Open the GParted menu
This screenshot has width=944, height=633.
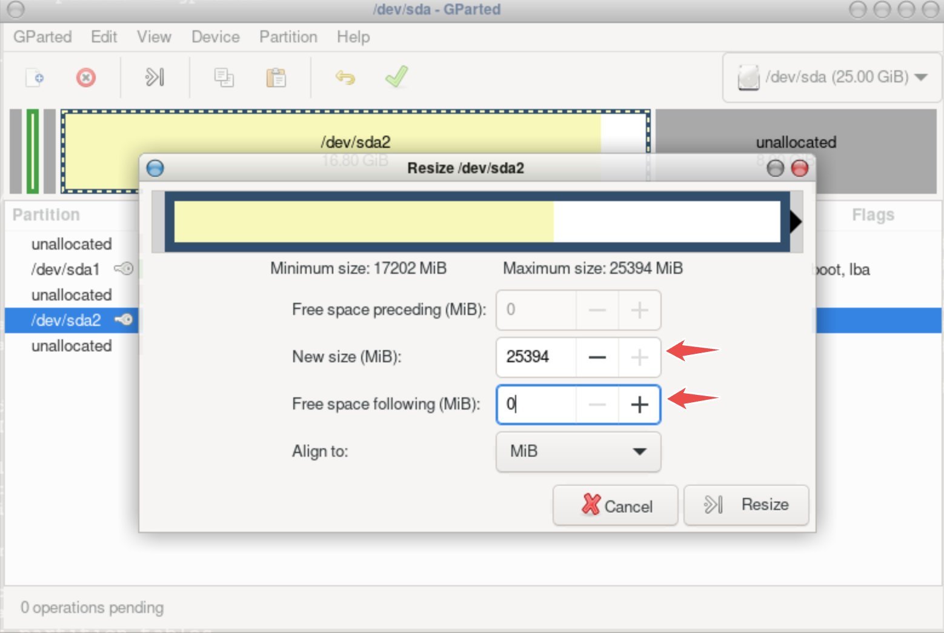point(42,37)
